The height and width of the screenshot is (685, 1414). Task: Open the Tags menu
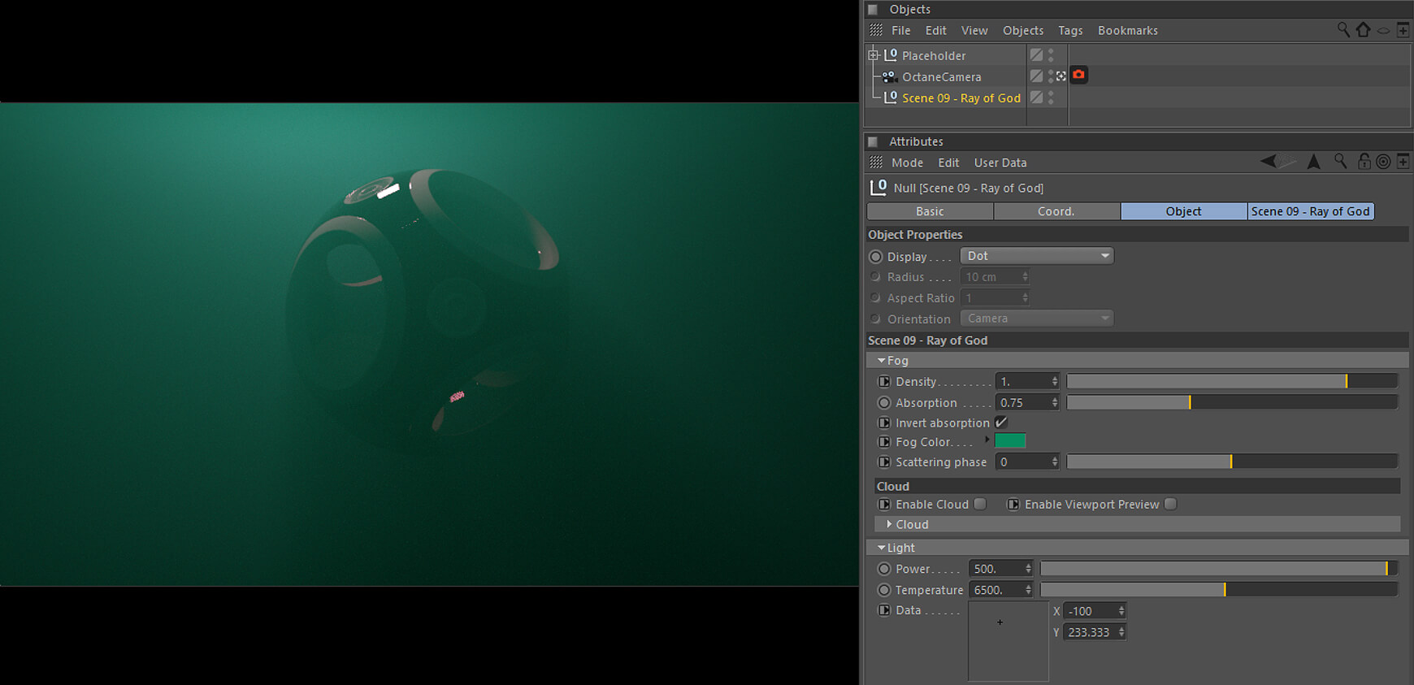point(1069,31)
